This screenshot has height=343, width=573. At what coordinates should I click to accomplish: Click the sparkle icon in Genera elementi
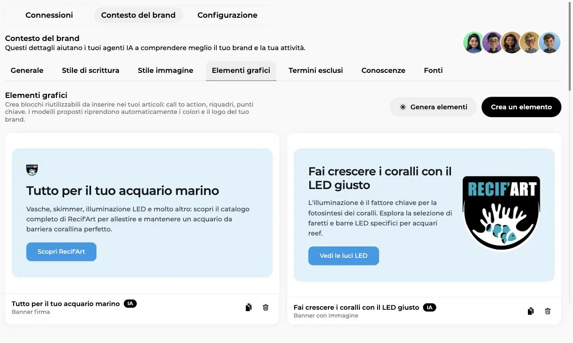tap(403, 107)
